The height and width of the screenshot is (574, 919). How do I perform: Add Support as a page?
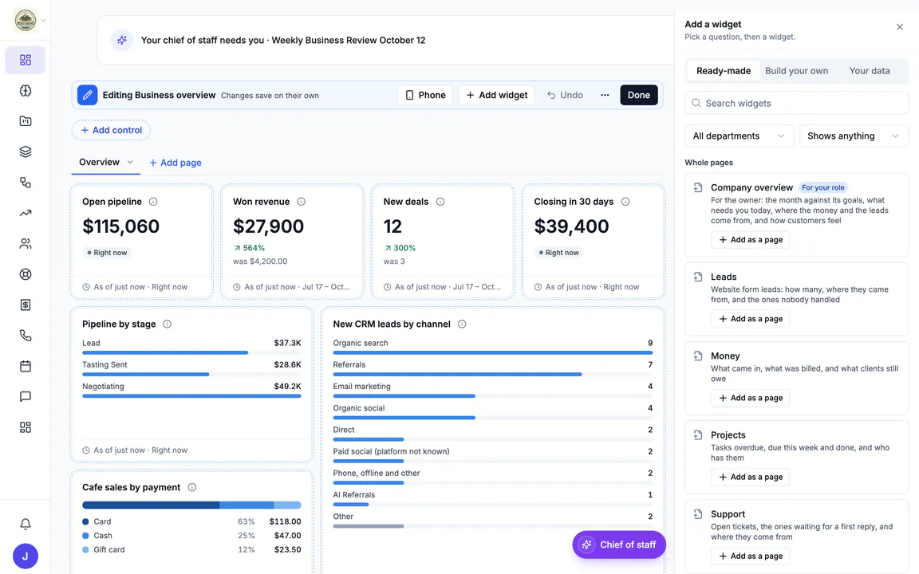point(750,556)
